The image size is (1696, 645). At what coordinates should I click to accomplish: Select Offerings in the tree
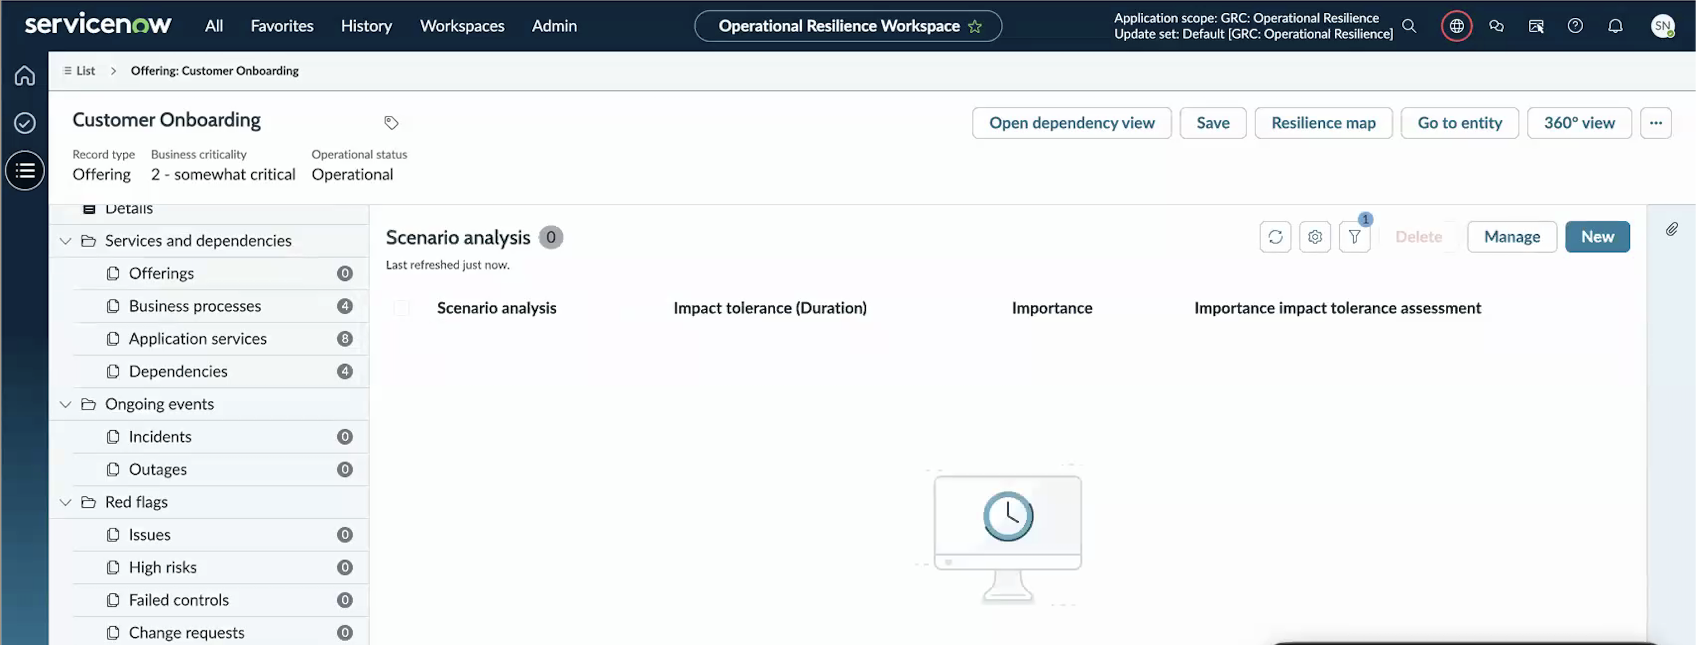click(221, 274)
